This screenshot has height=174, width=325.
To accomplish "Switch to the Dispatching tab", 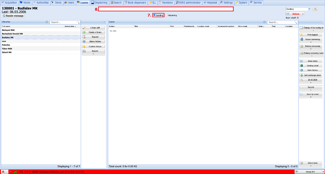I will 99,3.
